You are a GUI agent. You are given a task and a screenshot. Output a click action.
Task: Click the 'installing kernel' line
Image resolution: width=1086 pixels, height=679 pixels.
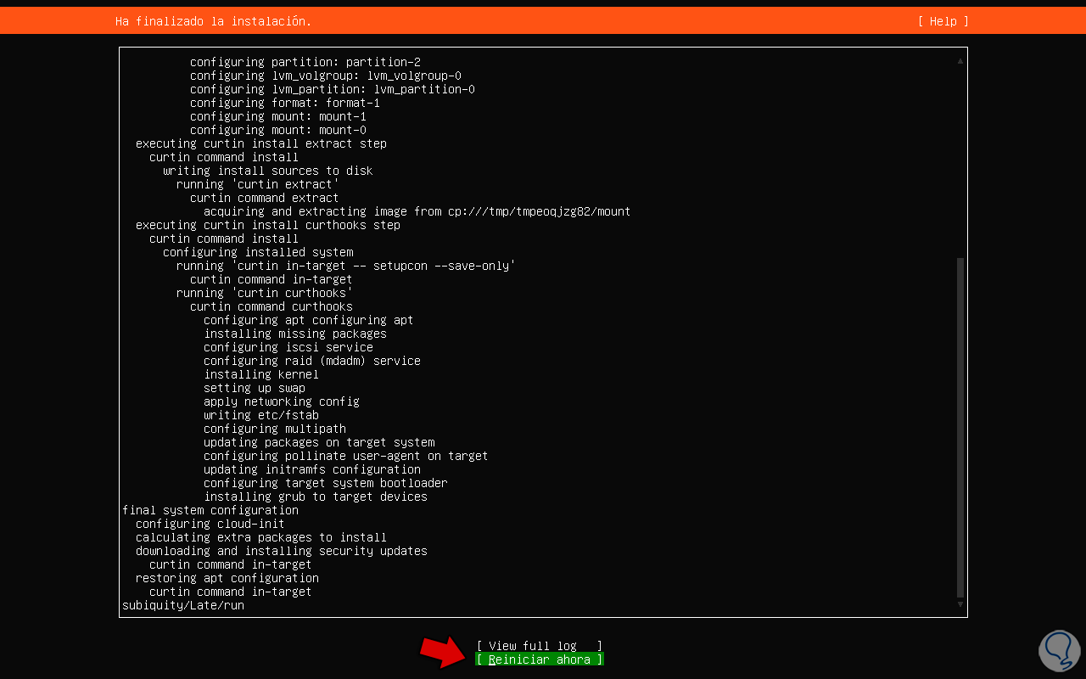(x=261, y=374)
